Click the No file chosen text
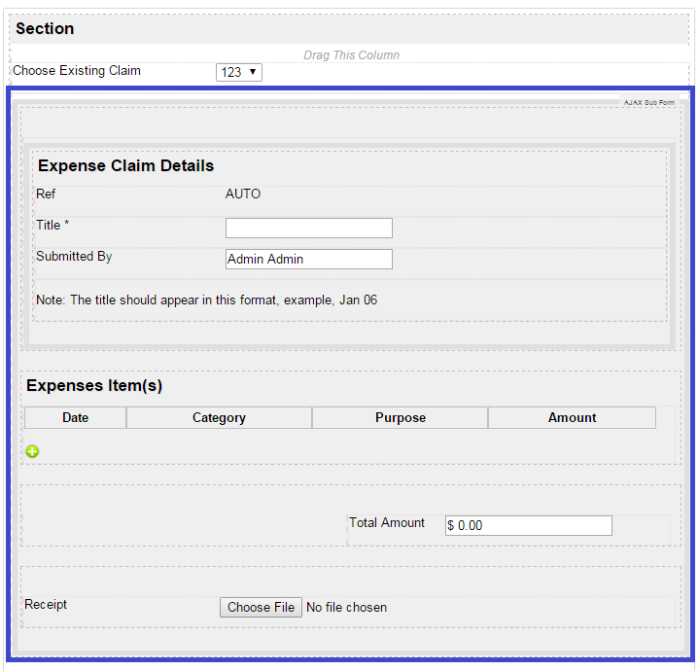Screen dimensions: 699x671 [346, 607]
